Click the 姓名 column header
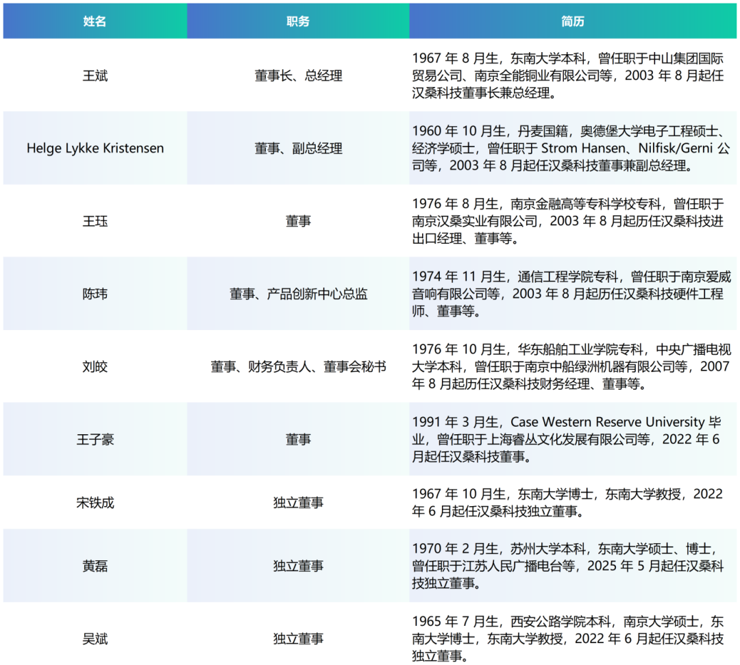This screenshot has height=665, width=740. 95,21
